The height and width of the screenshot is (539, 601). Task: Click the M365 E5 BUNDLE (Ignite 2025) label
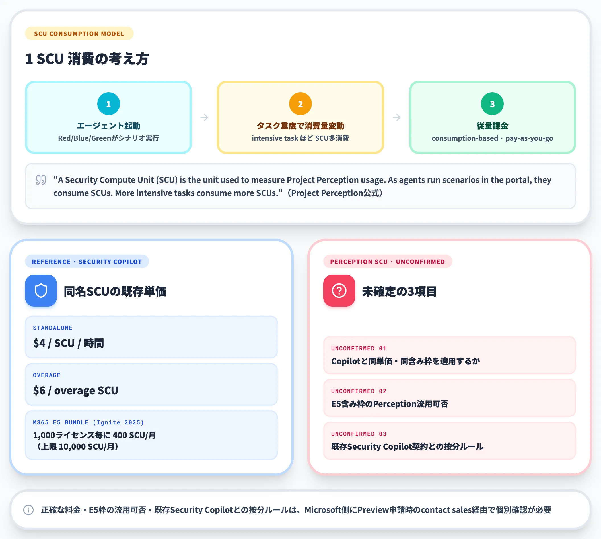(x=88, y=422)
